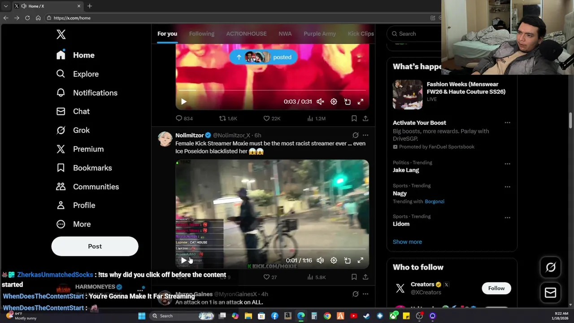Image resolution: width=574 pixels, height=323 pixels.
Task: Repost the post with 1.6K reposts
Action: 228,118
